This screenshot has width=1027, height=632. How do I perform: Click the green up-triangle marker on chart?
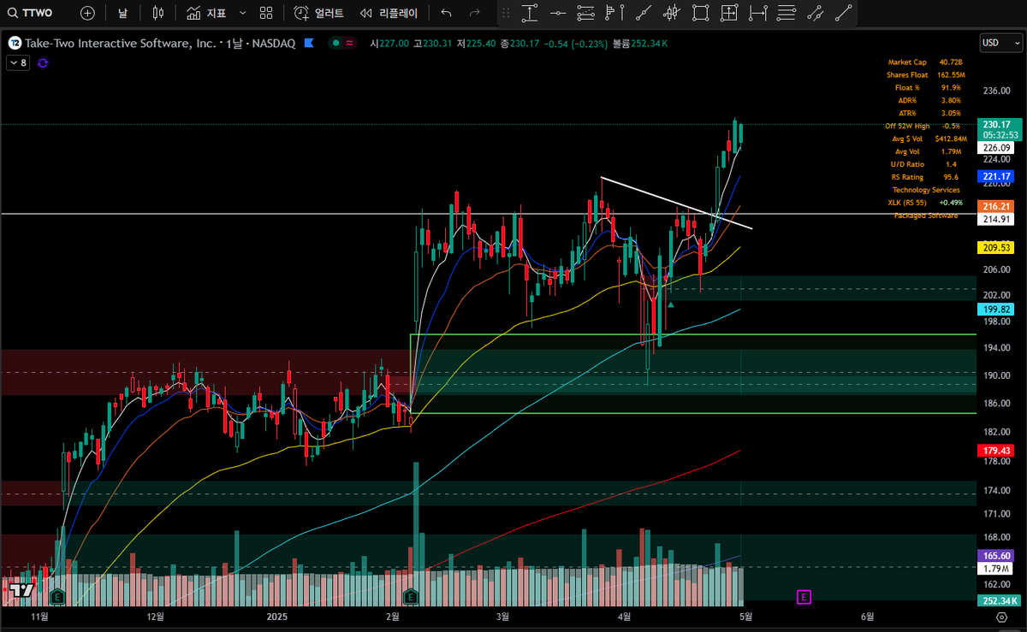tap(671, 304)
